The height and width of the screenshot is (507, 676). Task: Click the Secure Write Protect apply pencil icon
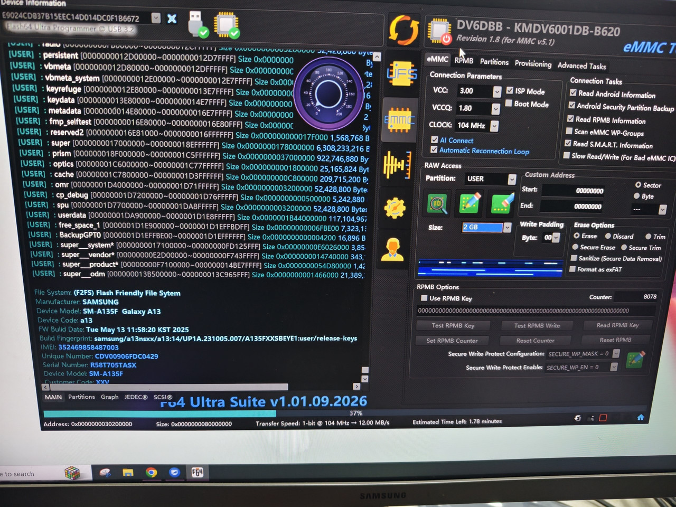click(x=635, y=359)
